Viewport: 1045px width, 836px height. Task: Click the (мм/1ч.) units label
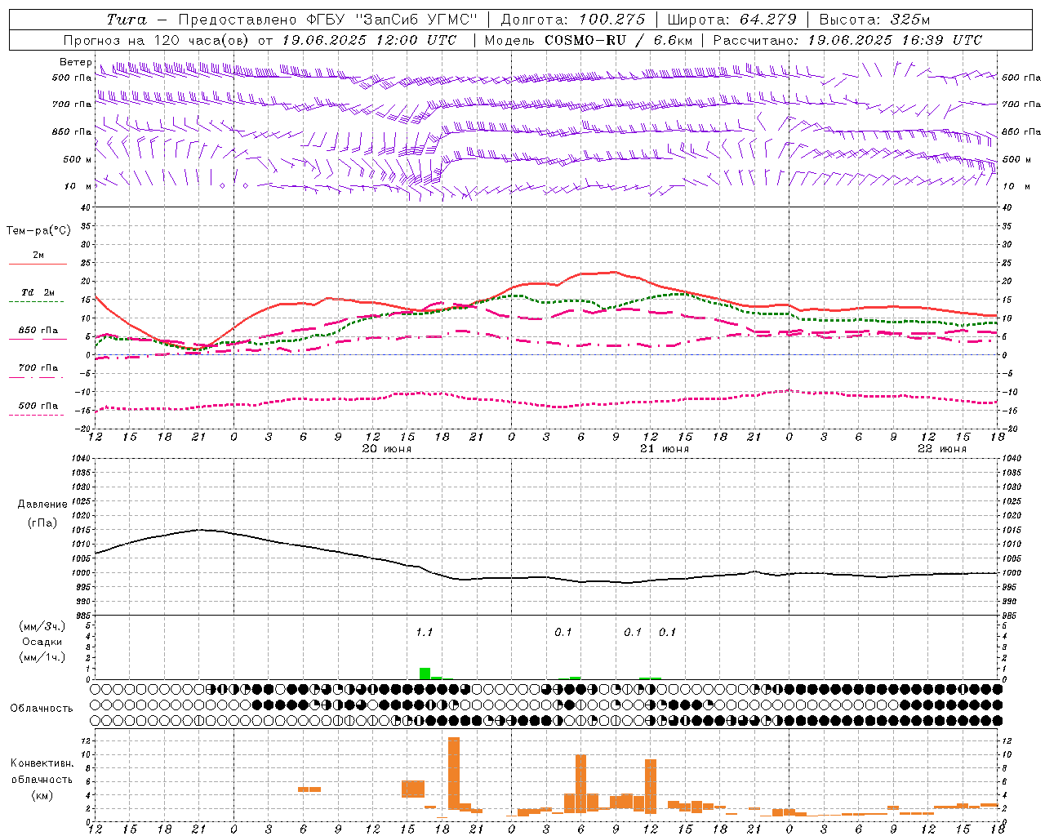[x=42, y=657]
